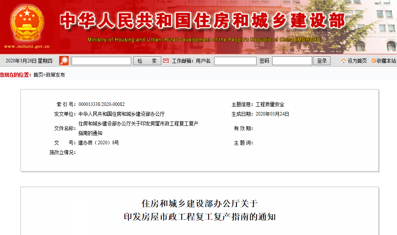Focus the site search text box
397x235 pixels.
pos(101,61)
